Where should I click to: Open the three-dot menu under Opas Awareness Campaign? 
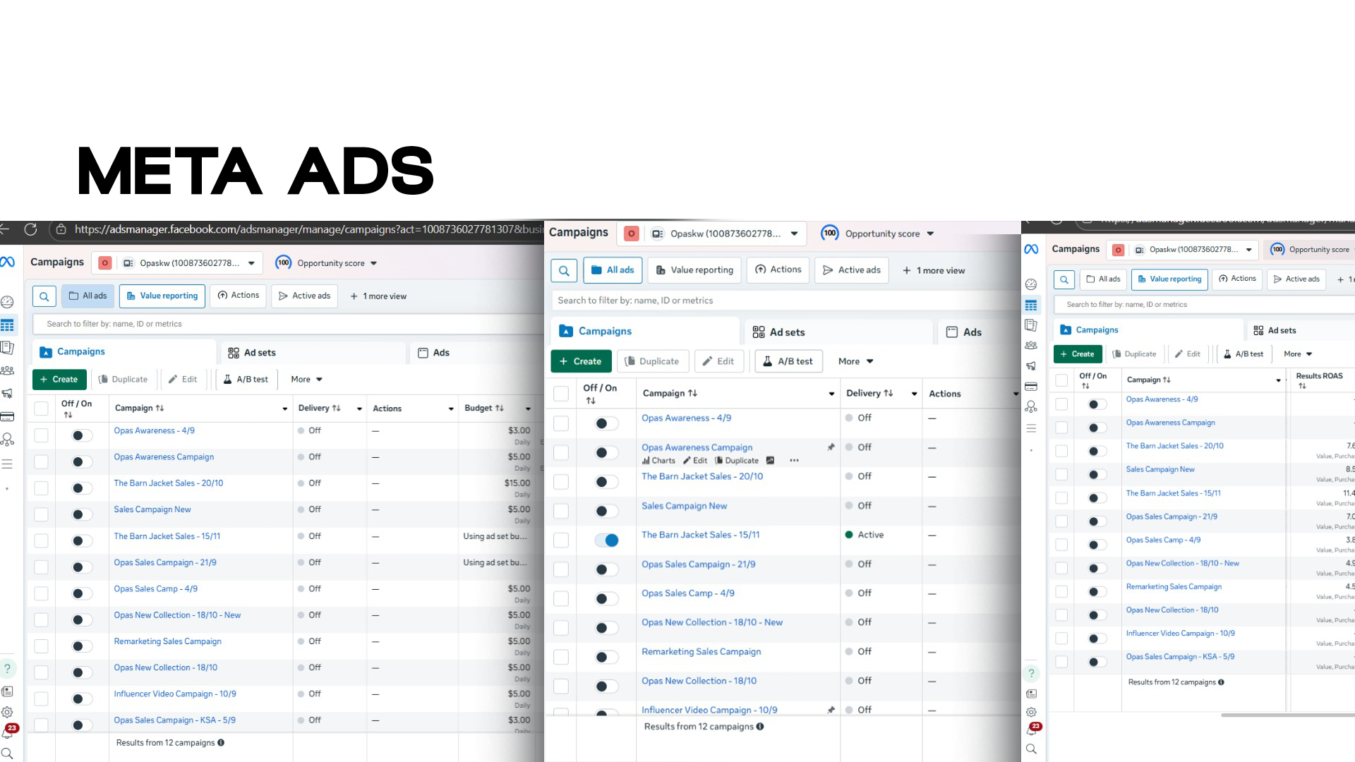[x=794, y=461]
